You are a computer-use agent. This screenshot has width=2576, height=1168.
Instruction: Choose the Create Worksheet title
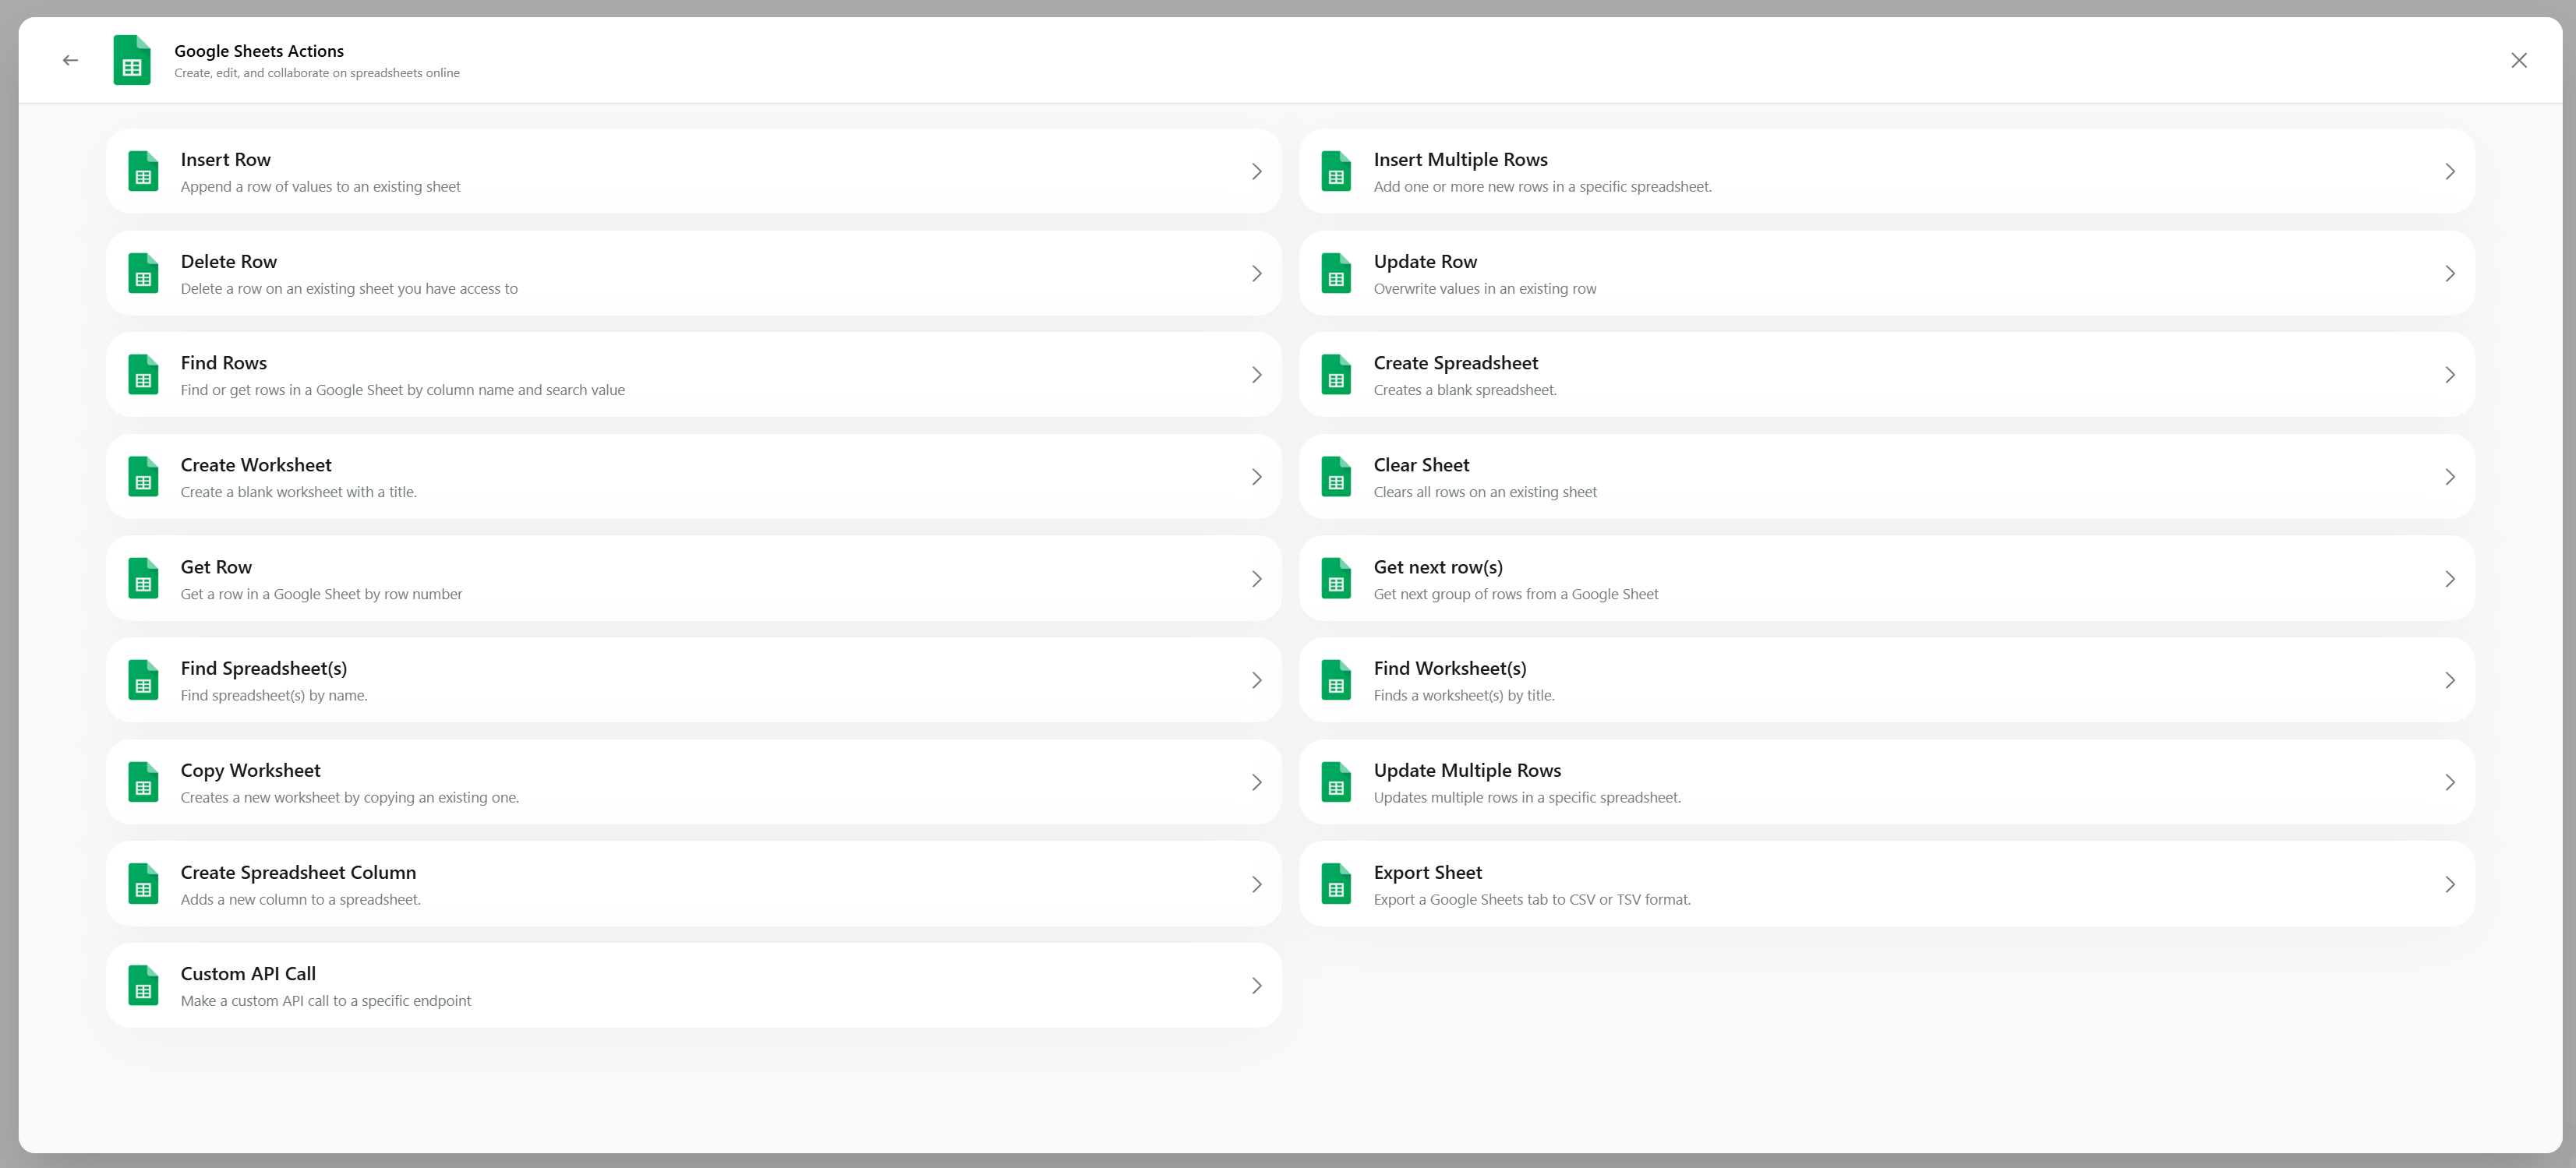256,465
